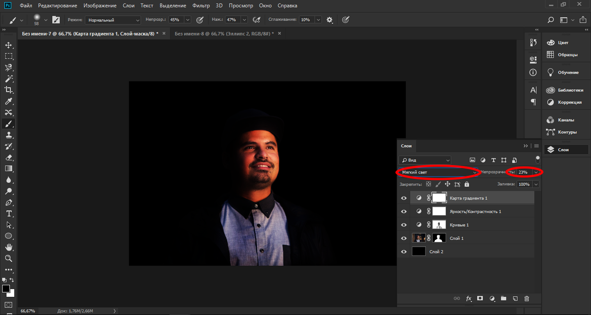Select the Eyedropper tool
This screenshot has width=591, height=315.
(x=8, y=102)
